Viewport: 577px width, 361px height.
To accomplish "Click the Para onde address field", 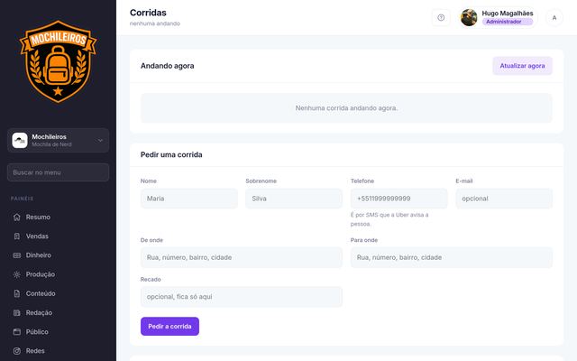I will pyautogui.click(x=452, y=257).
